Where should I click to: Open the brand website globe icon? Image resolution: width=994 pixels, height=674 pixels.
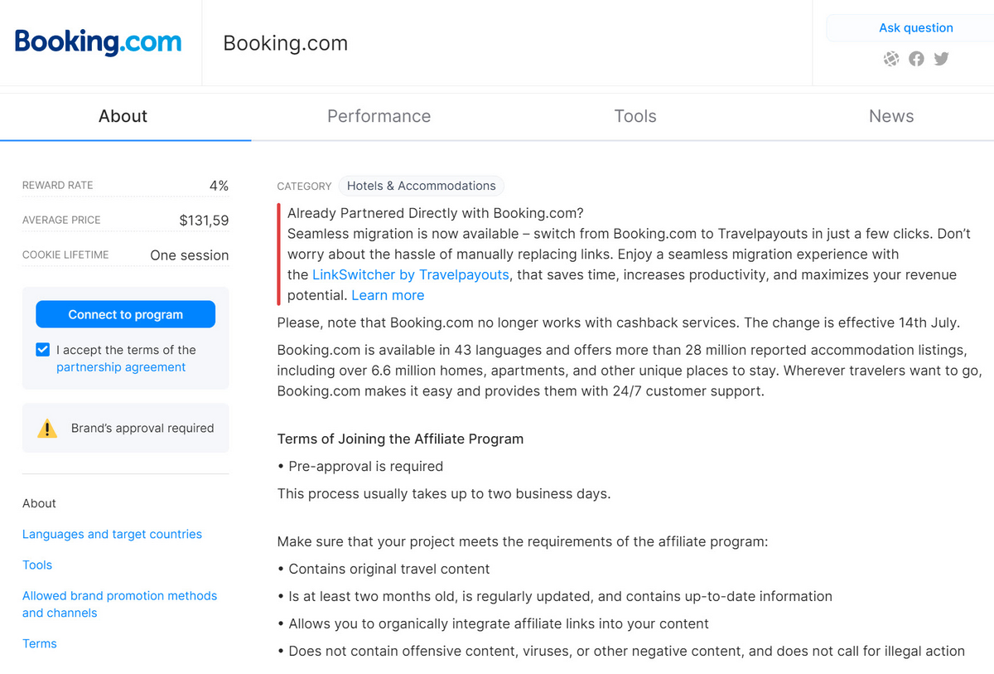tap(891, 59)
